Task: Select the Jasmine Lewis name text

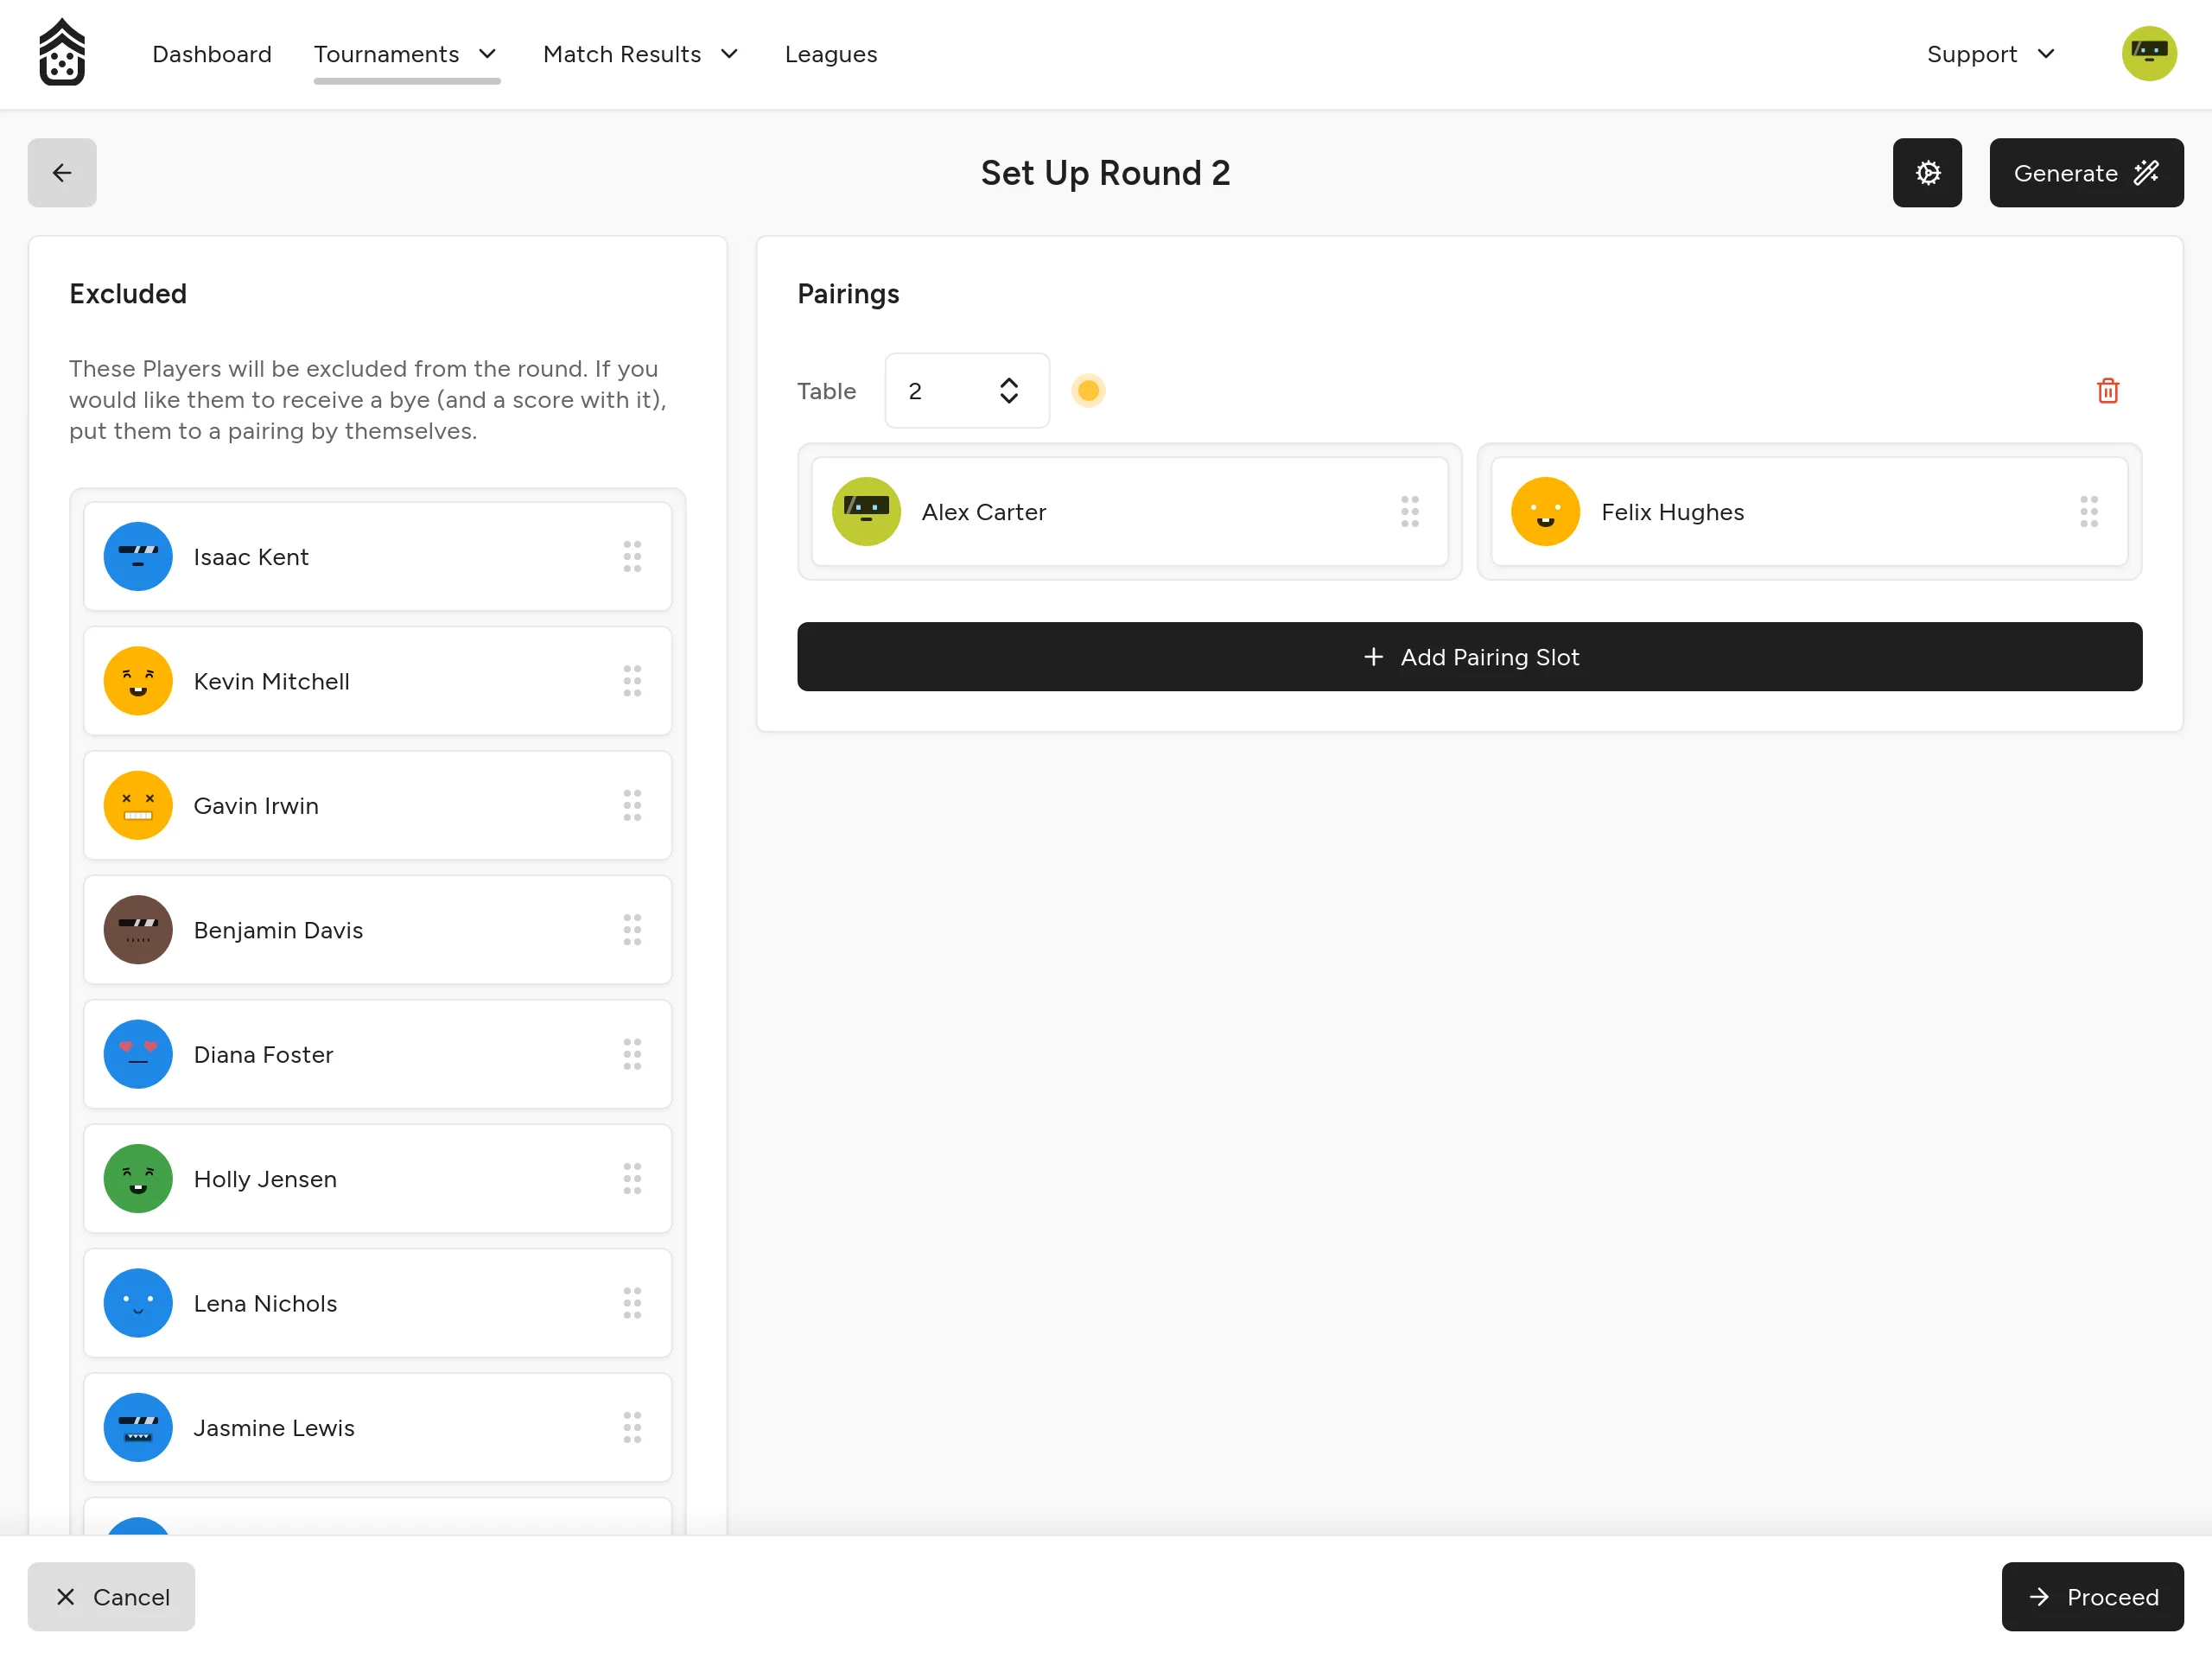Action: point(274,1428)
